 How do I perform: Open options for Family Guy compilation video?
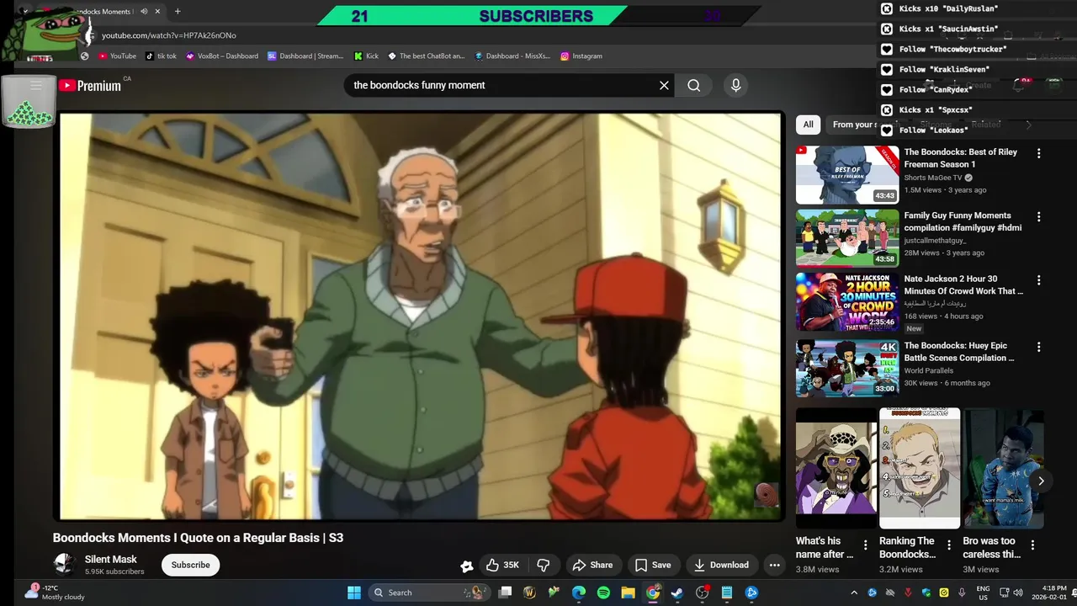click(x=1038, y=216)
